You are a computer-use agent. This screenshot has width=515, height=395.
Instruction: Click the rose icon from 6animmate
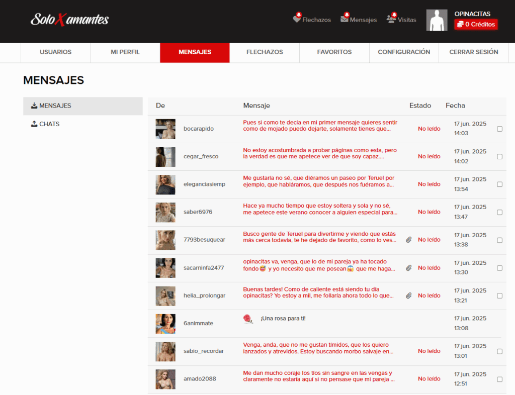click(247, 319)
